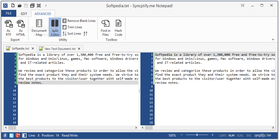This screenshot has width=279, height=140.
Task: Click the full-screen toggle icon near window controls
Action: pos(243,6)
